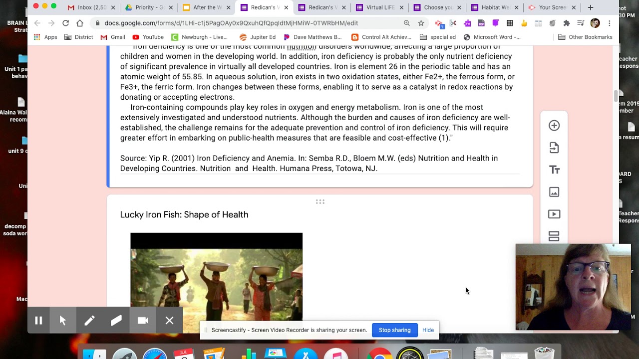Screen dimensions: 639x359
Task: Go back using browser back arrow
Action: click(x=37, y=23)
